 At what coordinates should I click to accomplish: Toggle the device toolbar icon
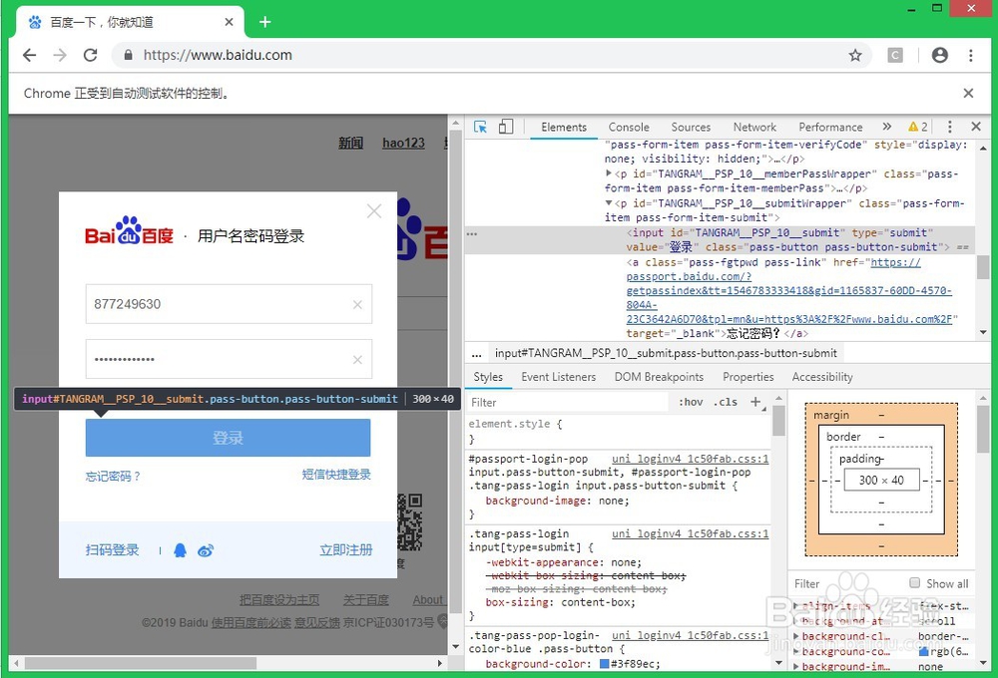tap(506, 128)
